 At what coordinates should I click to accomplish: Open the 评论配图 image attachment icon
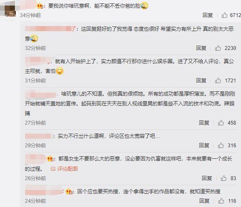(53, 169)
